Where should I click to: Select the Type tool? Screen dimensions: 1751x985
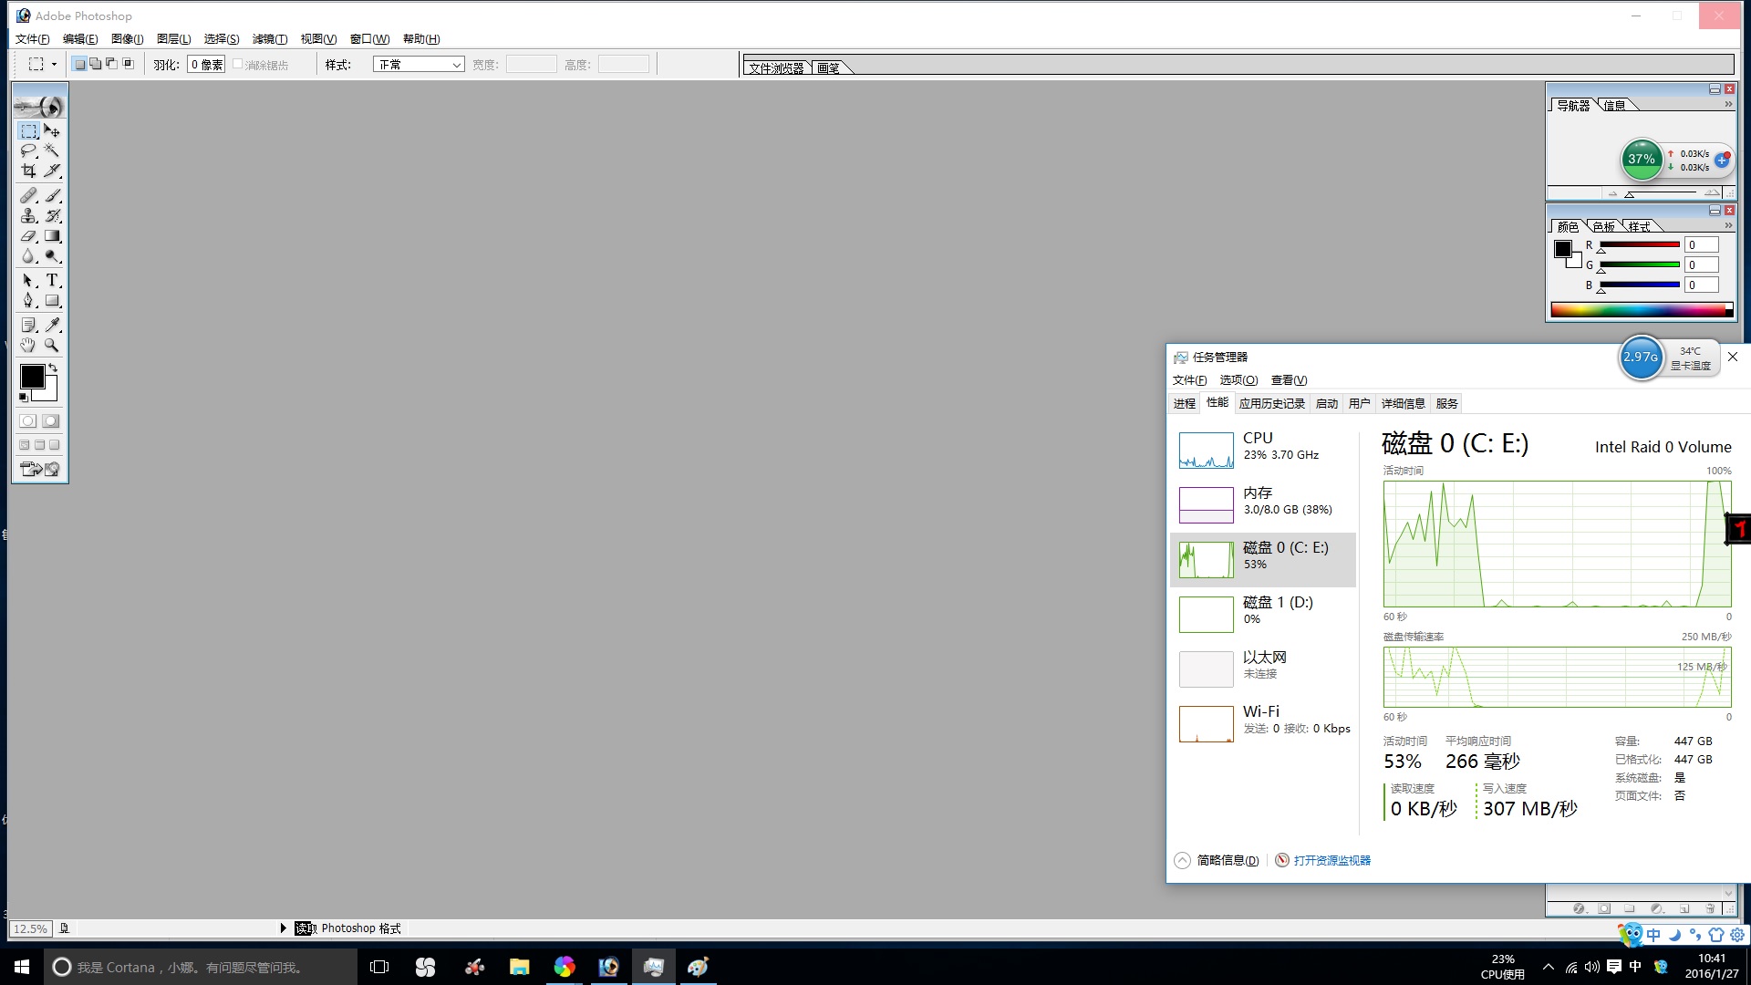[x=52, y=280]
